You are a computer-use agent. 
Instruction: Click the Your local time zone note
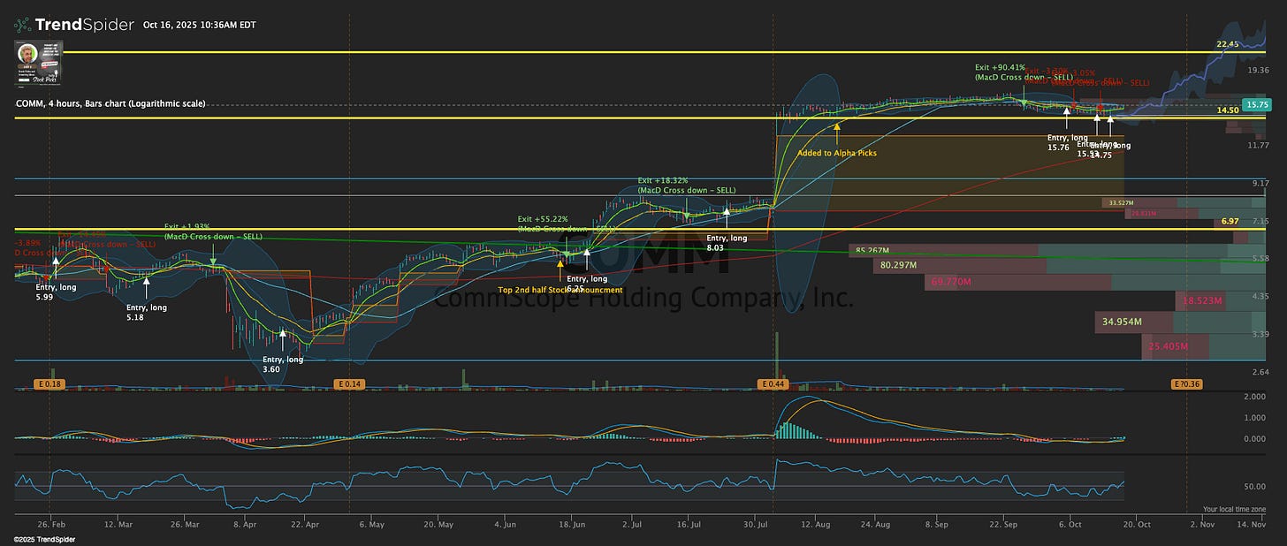[1234, 510]
